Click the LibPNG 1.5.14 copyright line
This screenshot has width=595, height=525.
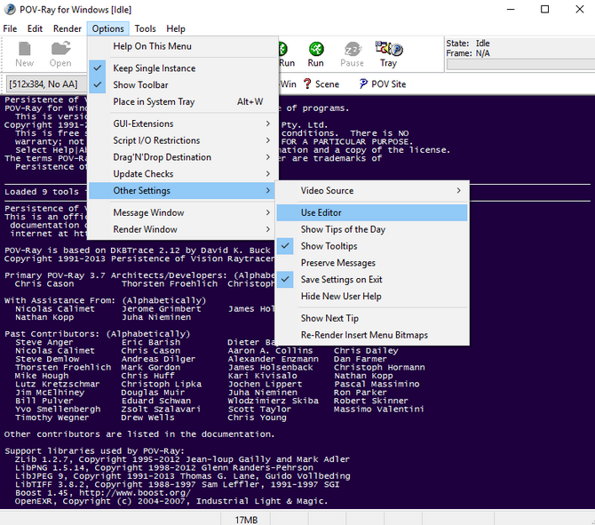(164, 467)
